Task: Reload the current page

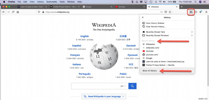Action: click(x=13, y=12)
